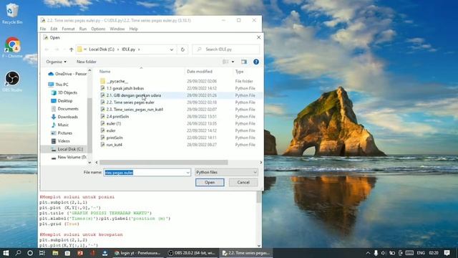Open the Help menu in IDLE
The width and height of the screenshot is (458, 258).
pyautogui.click(x=134, y=29)
